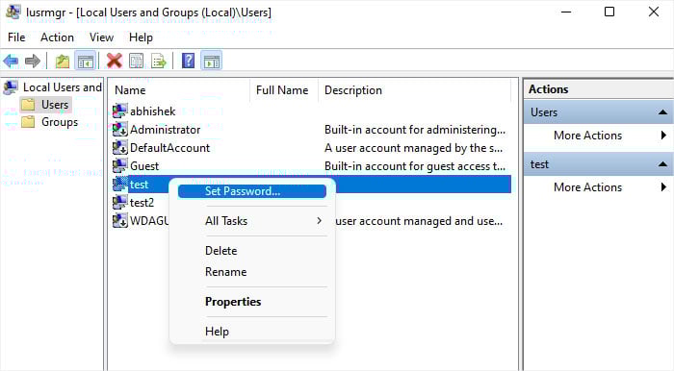Select Groups label in console tree
The width and height of the screenshot is (674, 371).
[60, 122]
